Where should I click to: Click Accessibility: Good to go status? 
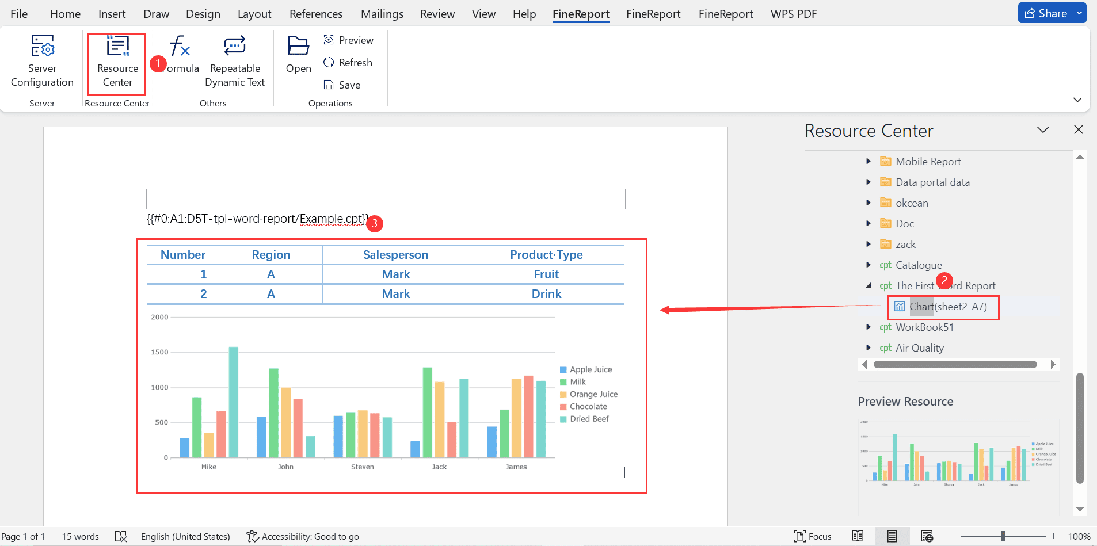click(303, 536)
